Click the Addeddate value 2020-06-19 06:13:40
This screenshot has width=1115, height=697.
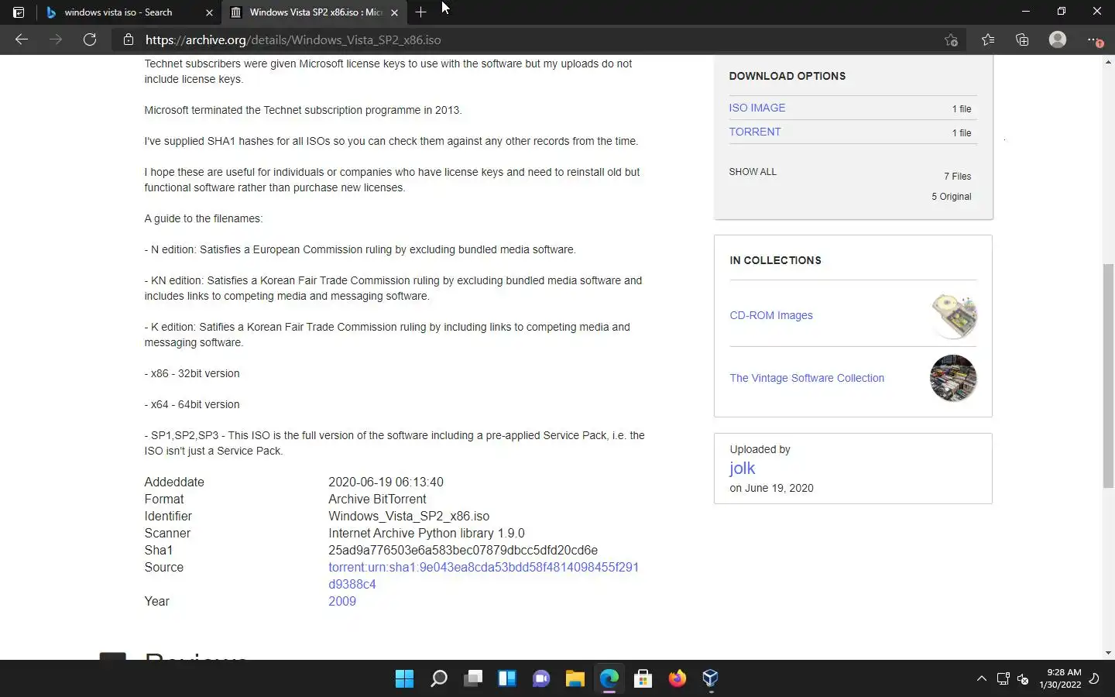click(386, 482)
